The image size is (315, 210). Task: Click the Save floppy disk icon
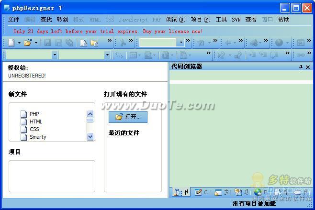(x=47, y=43)
